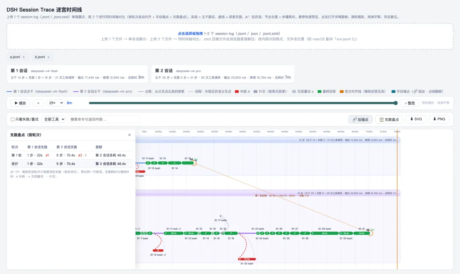Open the 25× playback speed dropdown
Image resolution: width=460 pixels, height=274 pixels.
pos(56,103)
